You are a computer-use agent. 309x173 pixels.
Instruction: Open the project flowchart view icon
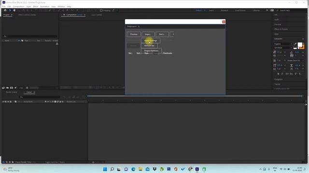(57, 44)
